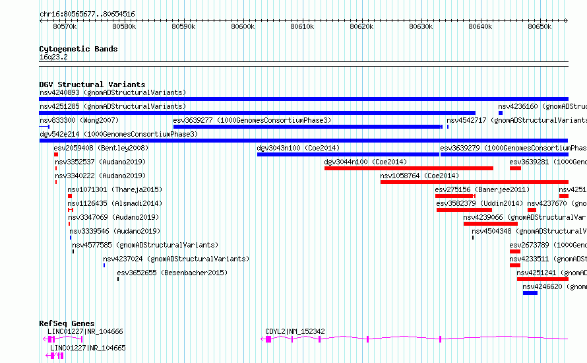The height and width of the screenshot is (363, 587).
Task: Select the 16q23.2 band label
Action: point(53,57)
